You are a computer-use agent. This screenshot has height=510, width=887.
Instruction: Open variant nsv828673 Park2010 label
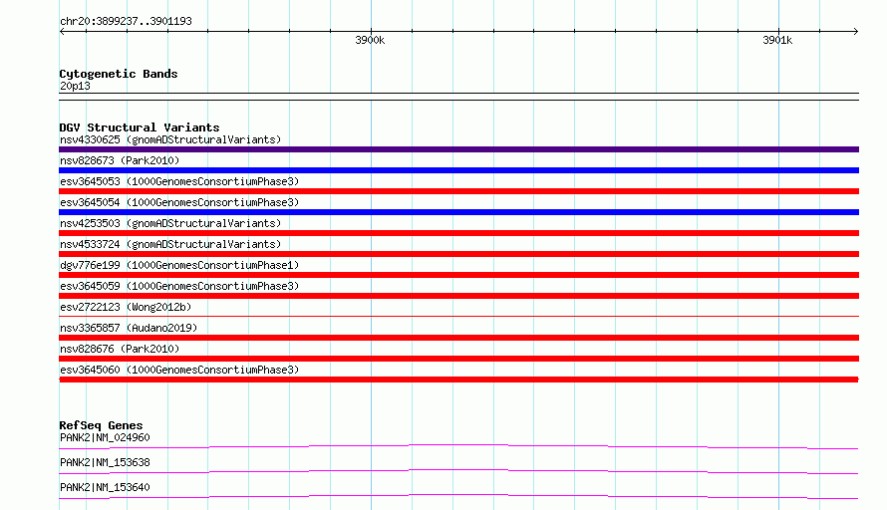pos(120,160)
